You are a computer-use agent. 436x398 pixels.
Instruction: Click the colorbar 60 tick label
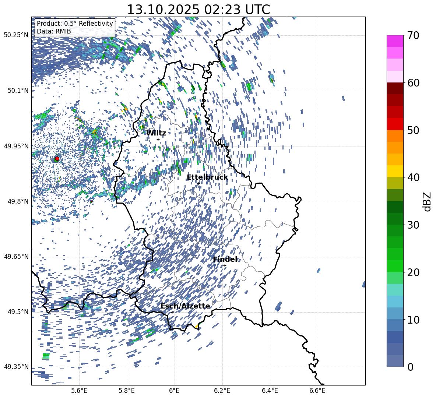coord(413,83)
